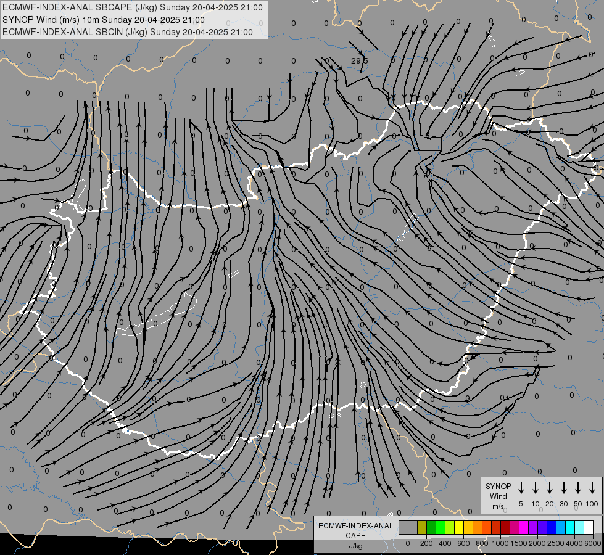Click the J/kg unit label in legend

[x=355, y=546]
